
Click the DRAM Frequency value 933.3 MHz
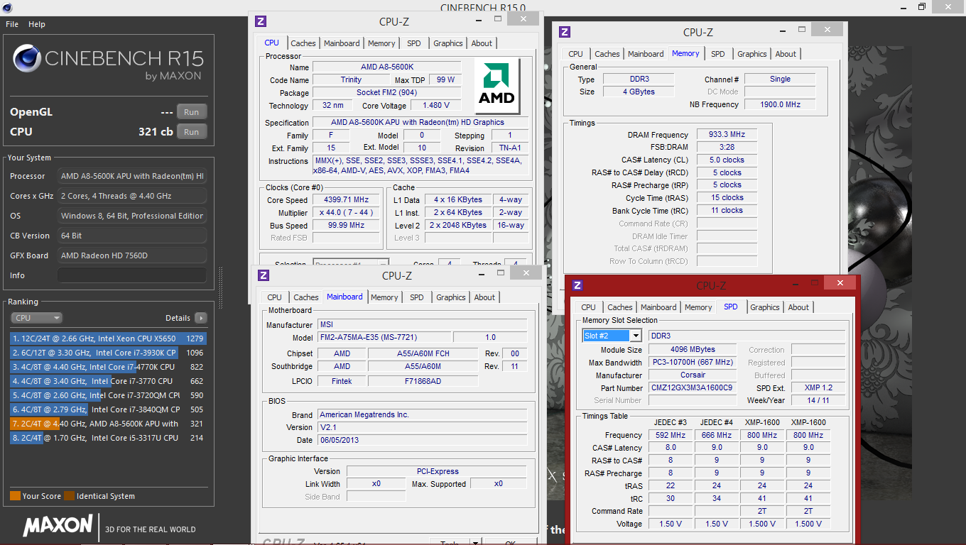(x=726, y=135)
